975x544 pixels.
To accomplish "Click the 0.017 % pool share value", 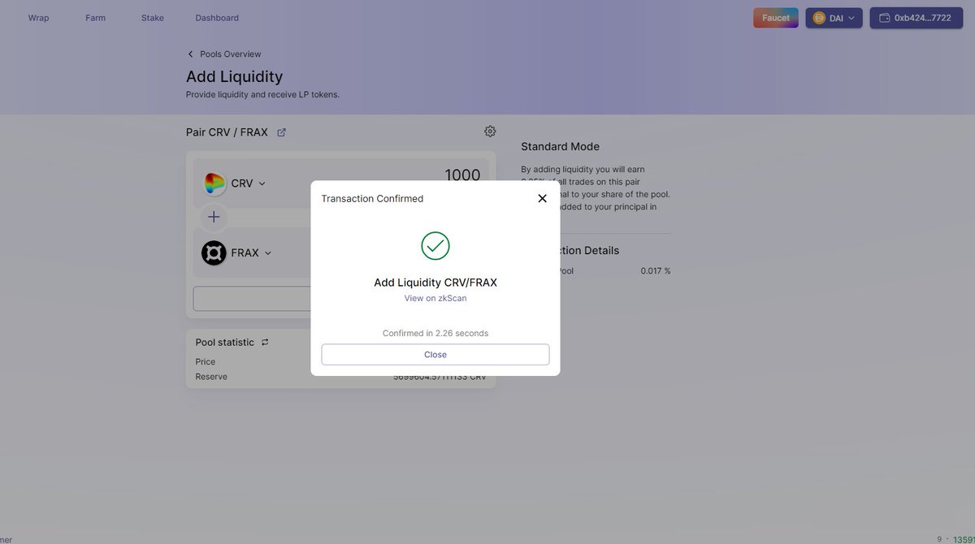I will [656, 270].
